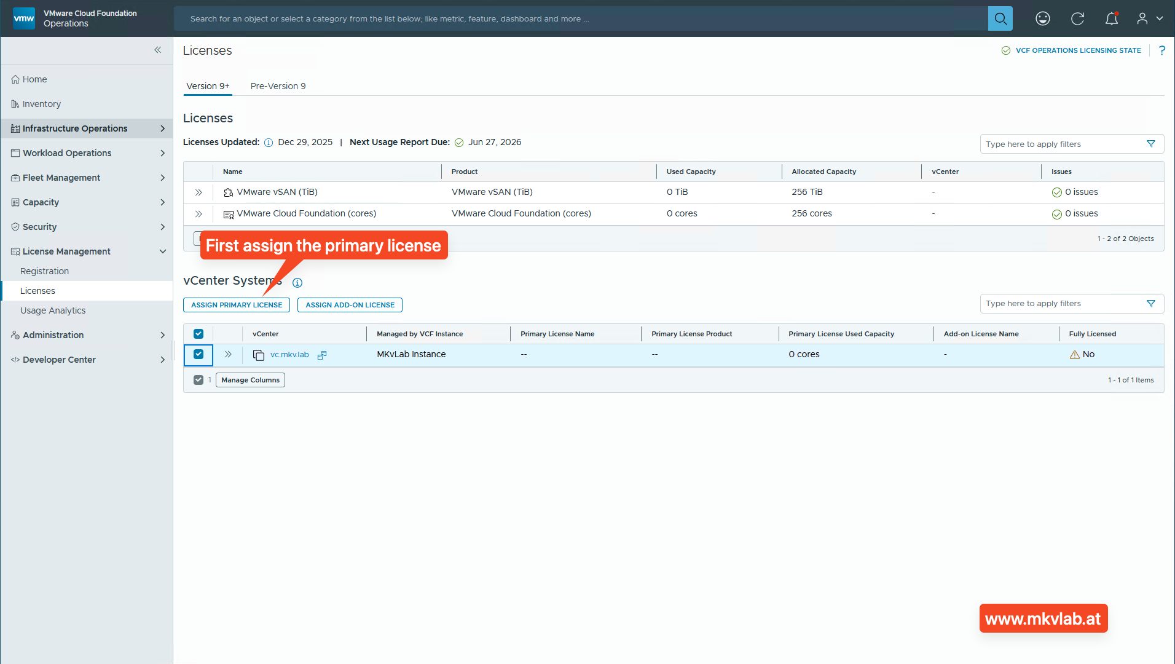Click the VMware Cloud Foundation logo
This screenshot has height=664, width=1175.
23,18
